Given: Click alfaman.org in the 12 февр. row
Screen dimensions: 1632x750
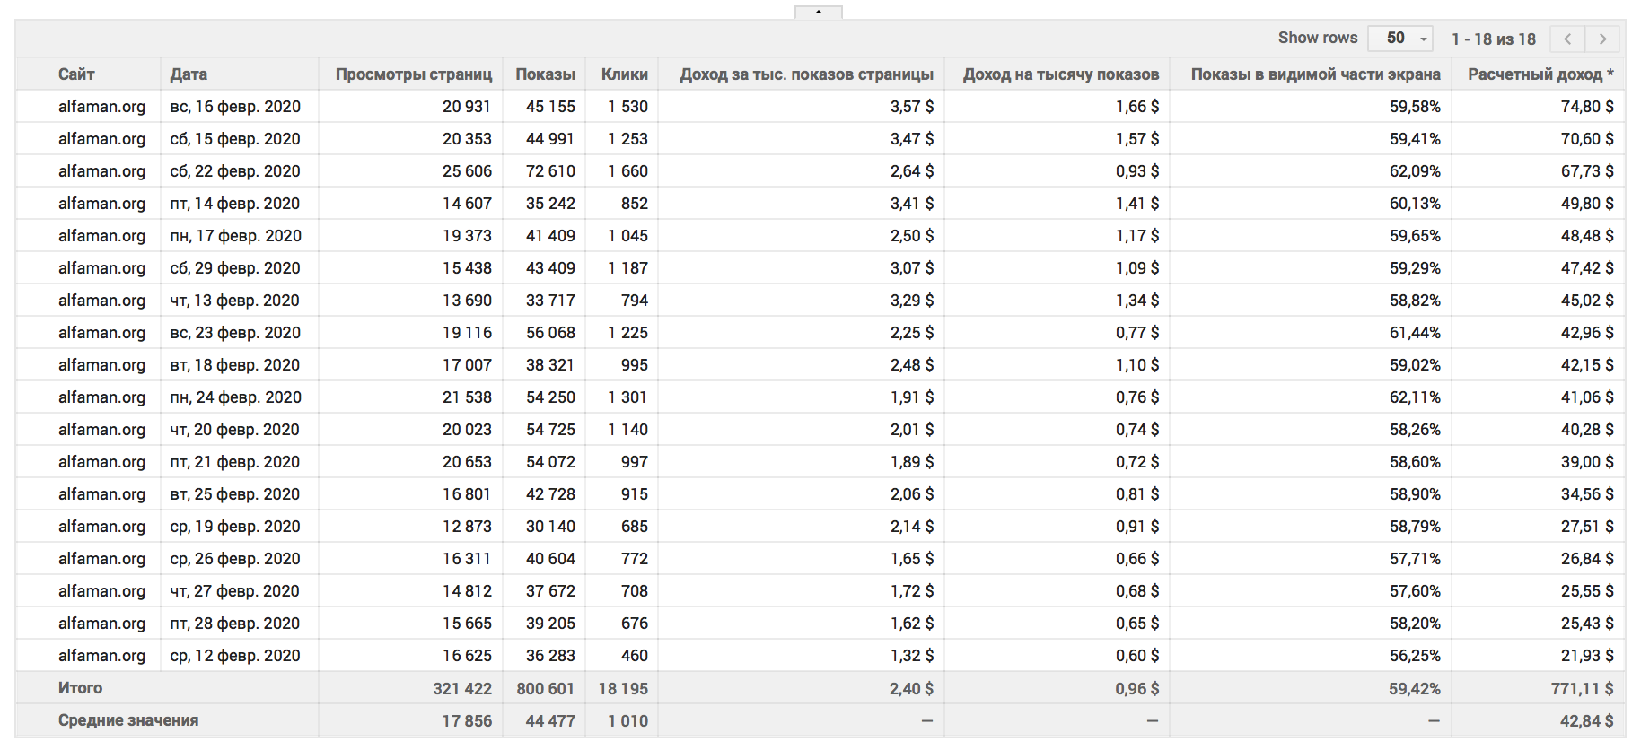Looking at the screenshot, I should (x=101, y=656).
